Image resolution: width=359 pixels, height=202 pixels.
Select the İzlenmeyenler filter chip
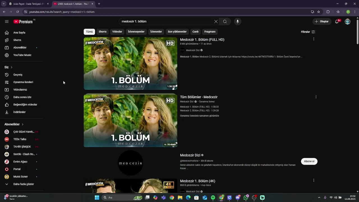click(x=136, y=32)
